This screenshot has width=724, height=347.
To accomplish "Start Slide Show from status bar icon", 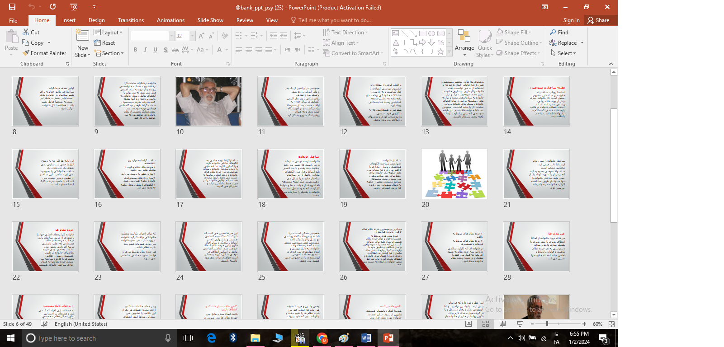I will 520,324.
